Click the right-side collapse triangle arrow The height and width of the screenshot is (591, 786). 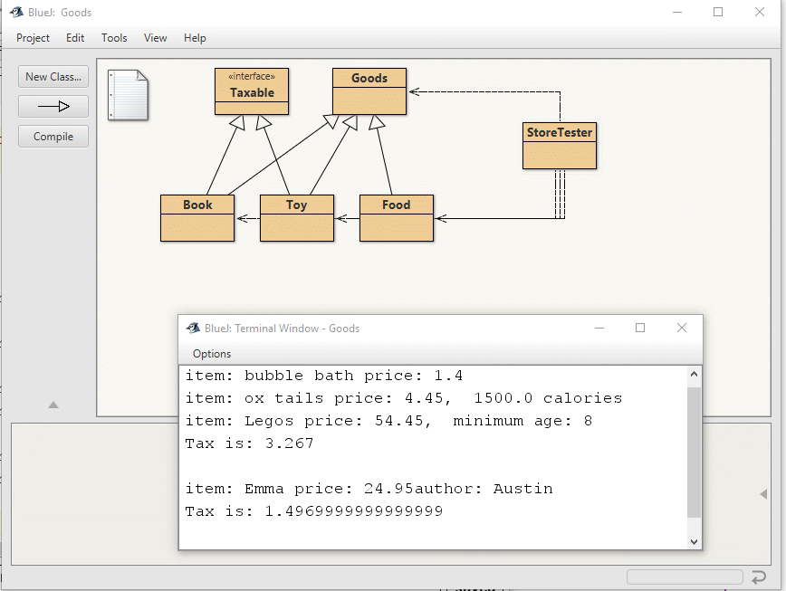point(763,493)
